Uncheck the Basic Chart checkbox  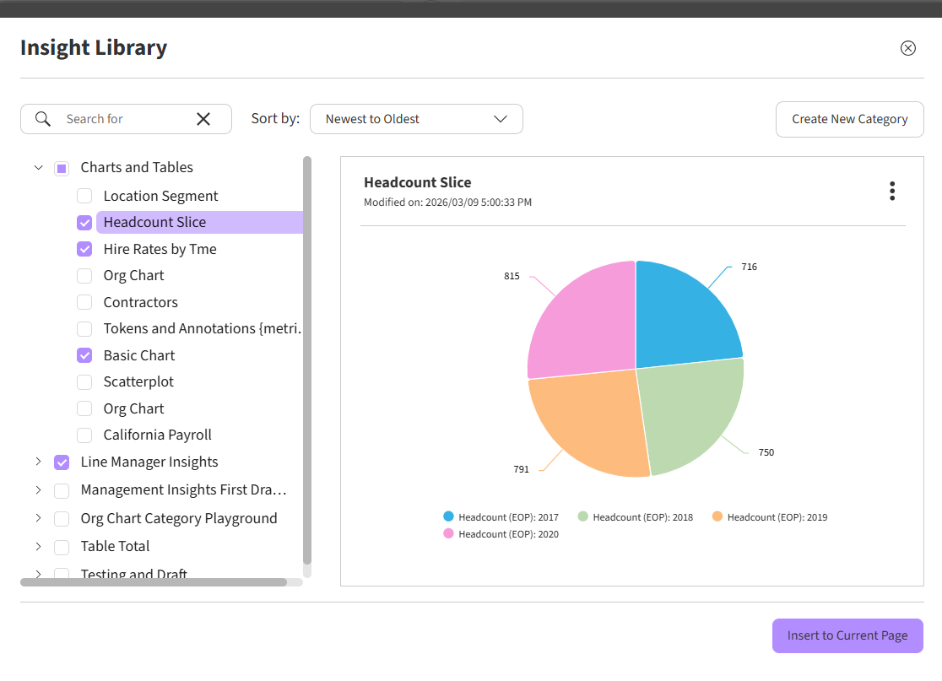pyautogui.click(x=84, y=355)
